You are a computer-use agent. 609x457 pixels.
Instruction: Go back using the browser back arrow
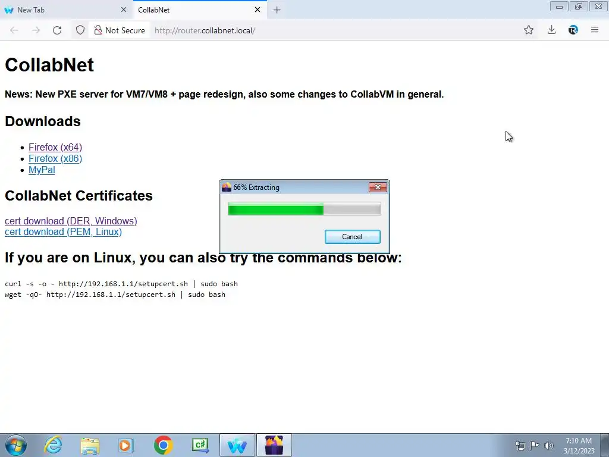(14, 30)
